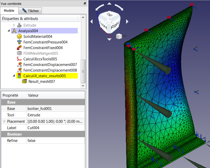The height and width of the screenshot is (168, 210).
Task: Undock the Vue combinée panel with float button
Action: coord(85,4)
